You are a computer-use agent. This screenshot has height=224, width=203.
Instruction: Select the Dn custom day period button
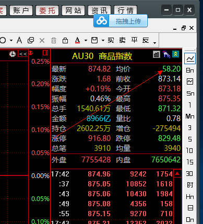[x=190, y=220]
